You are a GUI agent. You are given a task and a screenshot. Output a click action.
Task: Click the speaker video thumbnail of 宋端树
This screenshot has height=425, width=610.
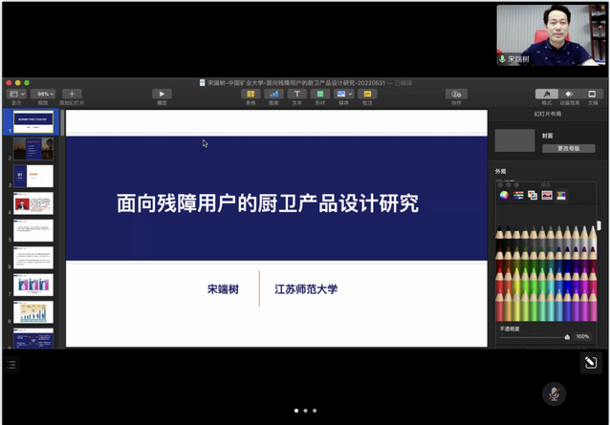[x=552, y=35]
